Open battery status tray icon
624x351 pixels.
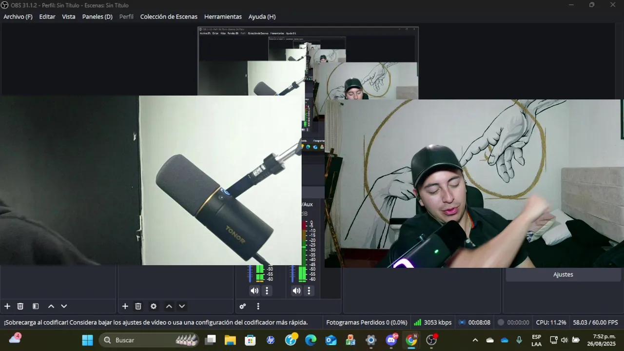(x=576, y=340)
